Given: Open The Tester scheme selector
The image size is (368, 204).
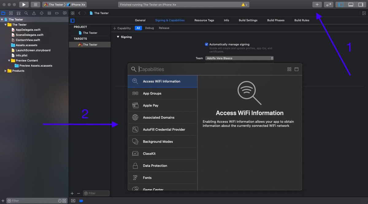Looking at the screenshot, I should [x=54, y=5].
